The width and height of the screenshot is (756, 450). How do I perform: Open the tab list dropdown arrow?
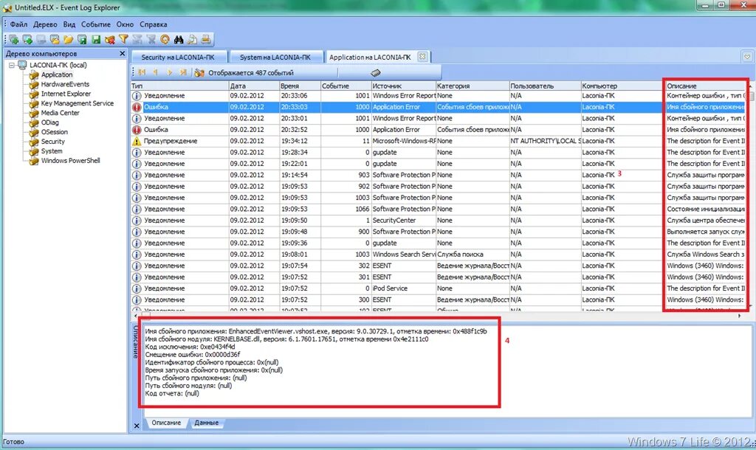coord(747,56)
